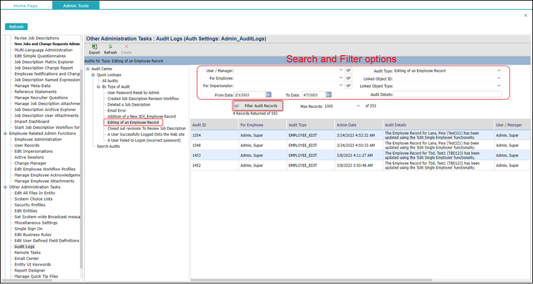Select audit record row 1453

[360, 155]
